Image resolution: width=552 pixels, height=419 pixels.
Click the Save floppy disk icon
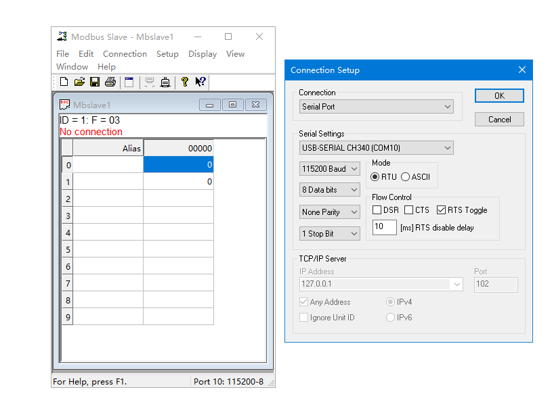click(95, 82)
